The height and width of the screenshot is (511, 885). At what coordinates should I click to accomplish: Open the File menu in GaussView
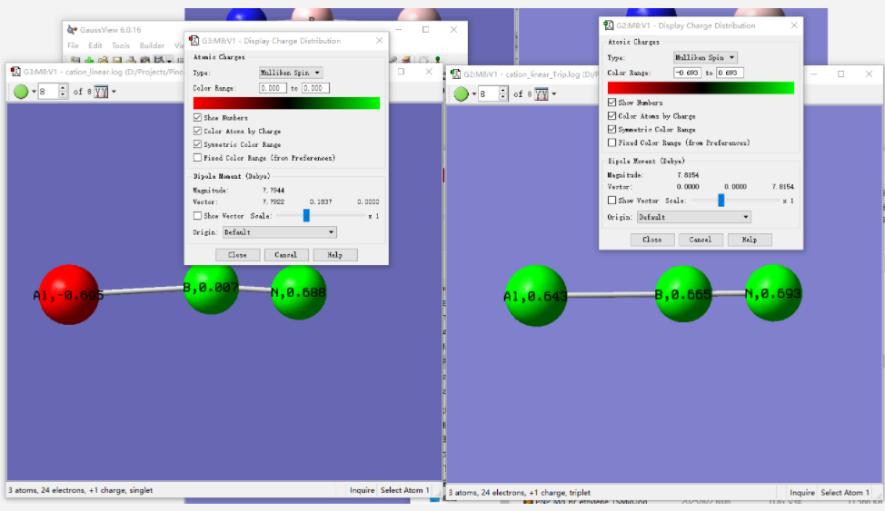click(x=74, y=45)
